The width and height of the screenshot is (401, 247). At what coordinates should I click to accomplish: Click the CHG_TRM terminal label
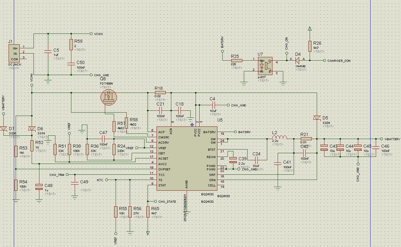pos(57,175)
